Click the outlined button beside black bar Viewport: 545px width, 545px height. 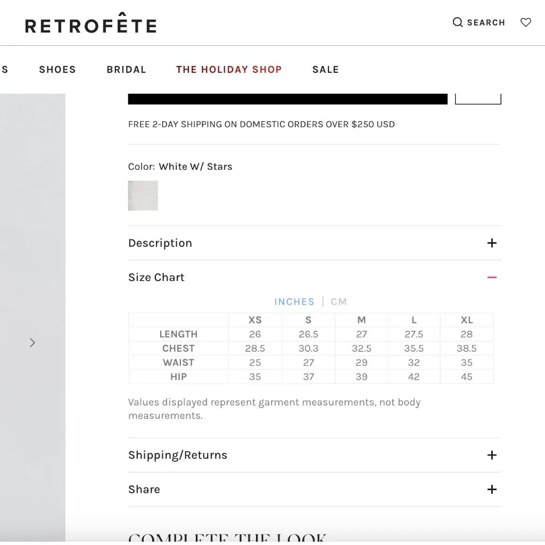point(478,99)
